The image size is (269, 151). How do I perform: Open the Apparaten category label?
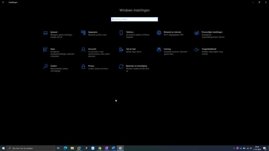click(93, 32)
